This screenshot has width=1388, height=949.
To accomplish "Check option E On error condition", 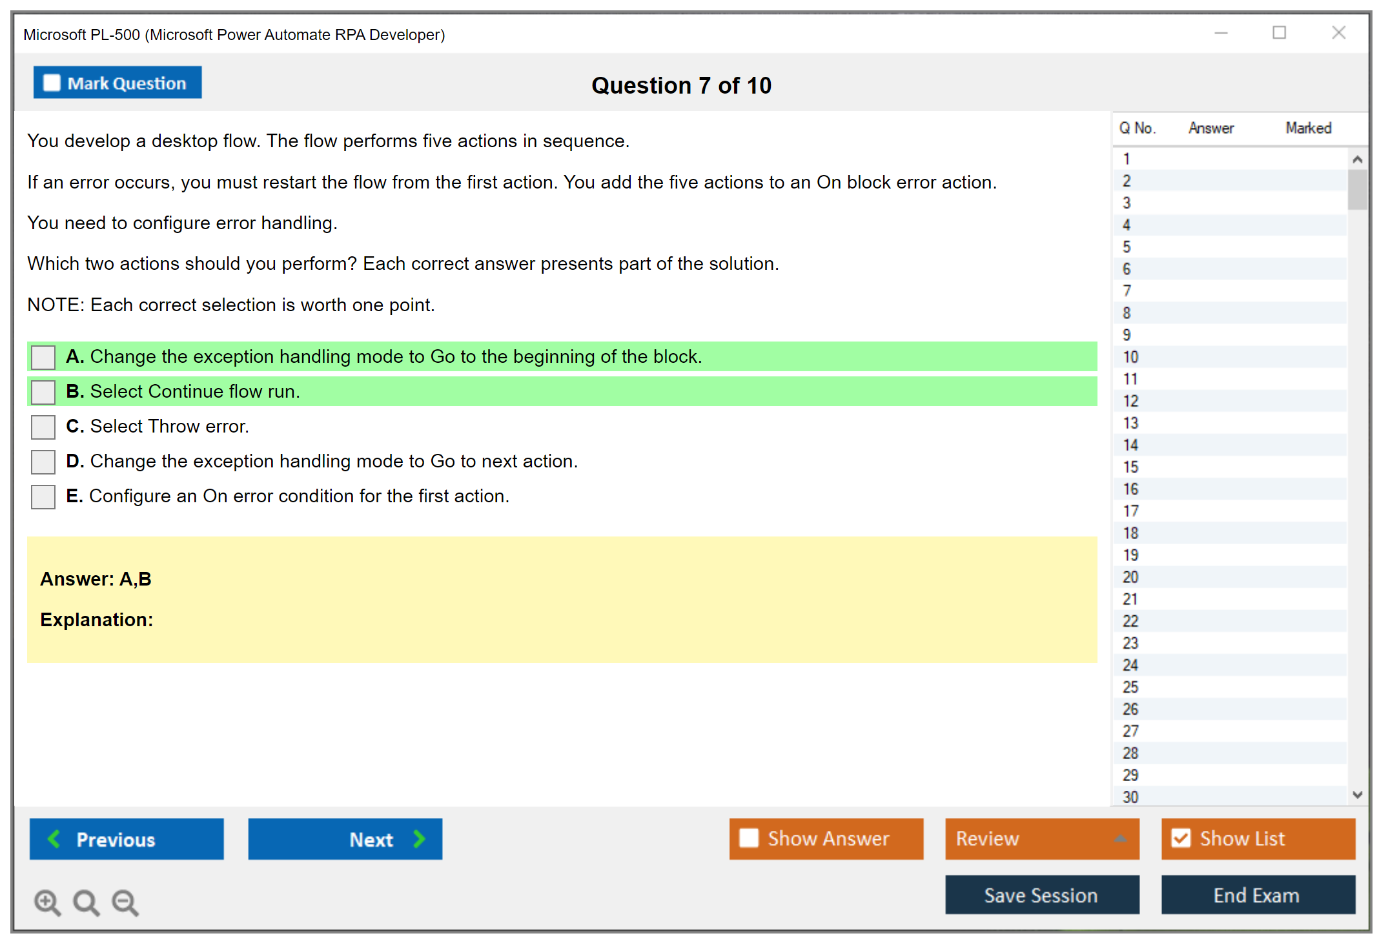I will pos(43,496).
